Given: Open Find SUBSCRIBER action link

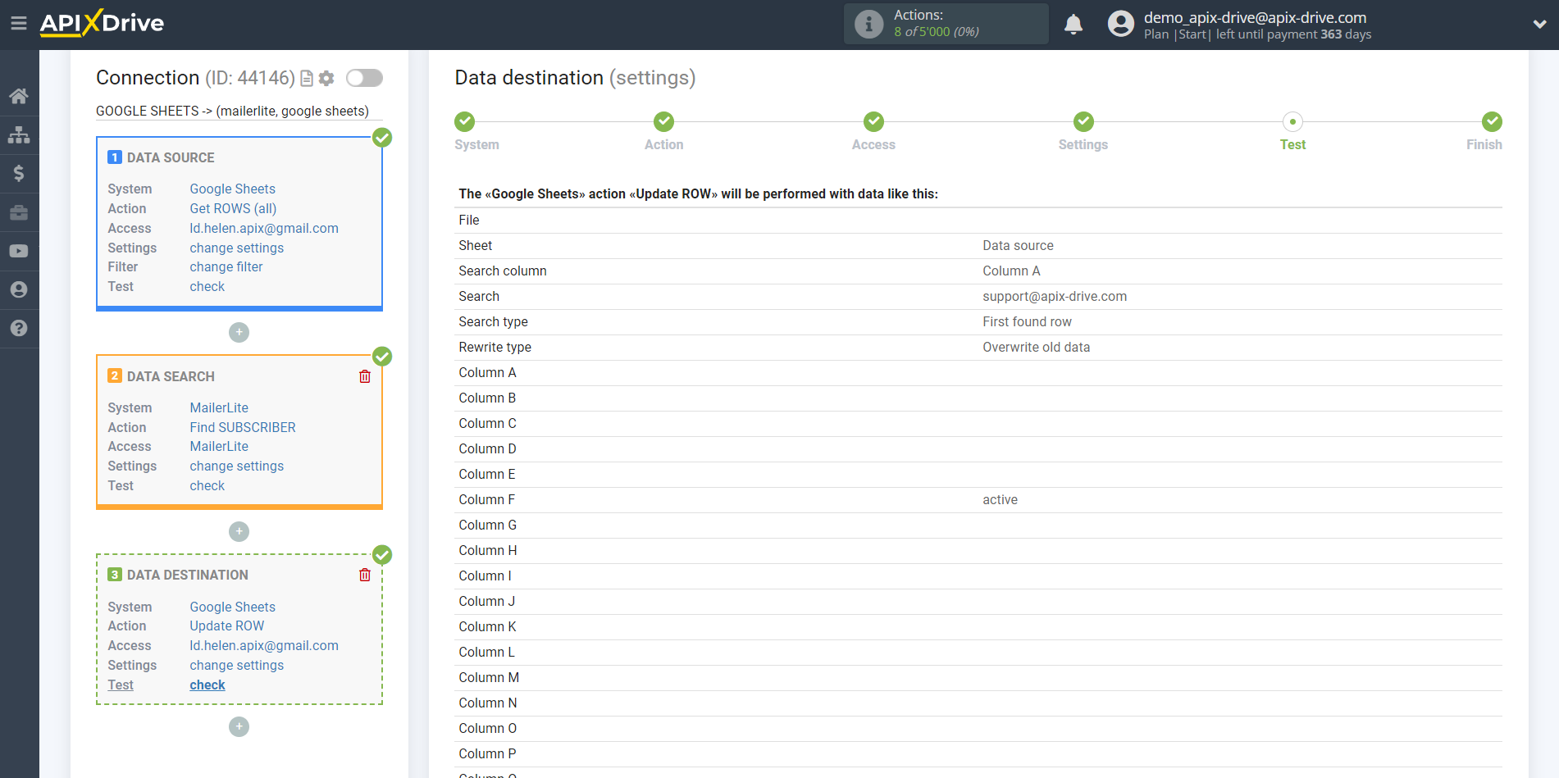Looking at the screenshot, I should click(243, 427).
